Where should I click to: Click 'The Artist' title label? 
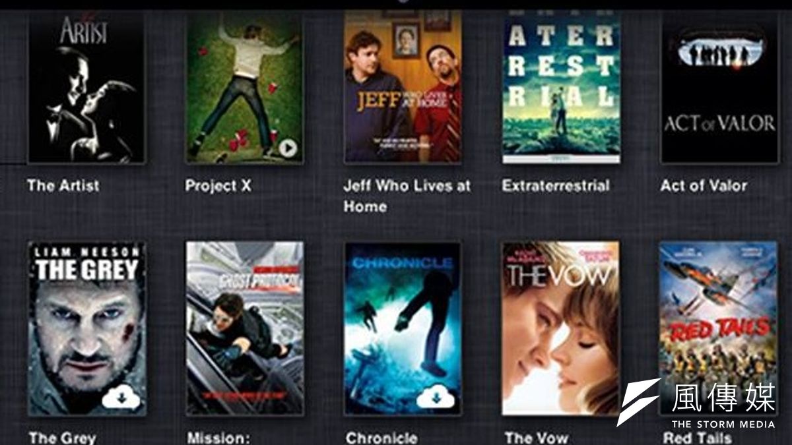click(63, 186)
